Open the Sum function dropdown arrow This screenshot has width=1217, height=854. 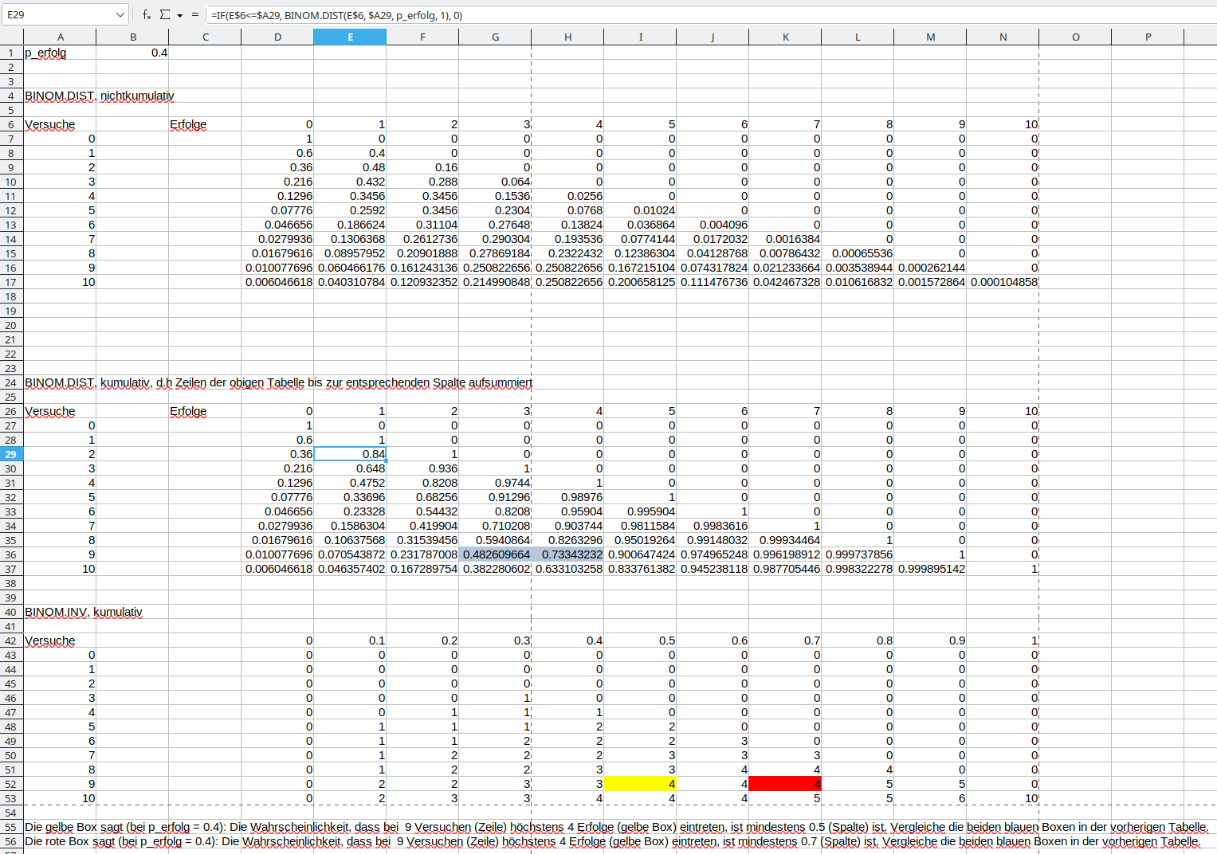coord(179,15)
